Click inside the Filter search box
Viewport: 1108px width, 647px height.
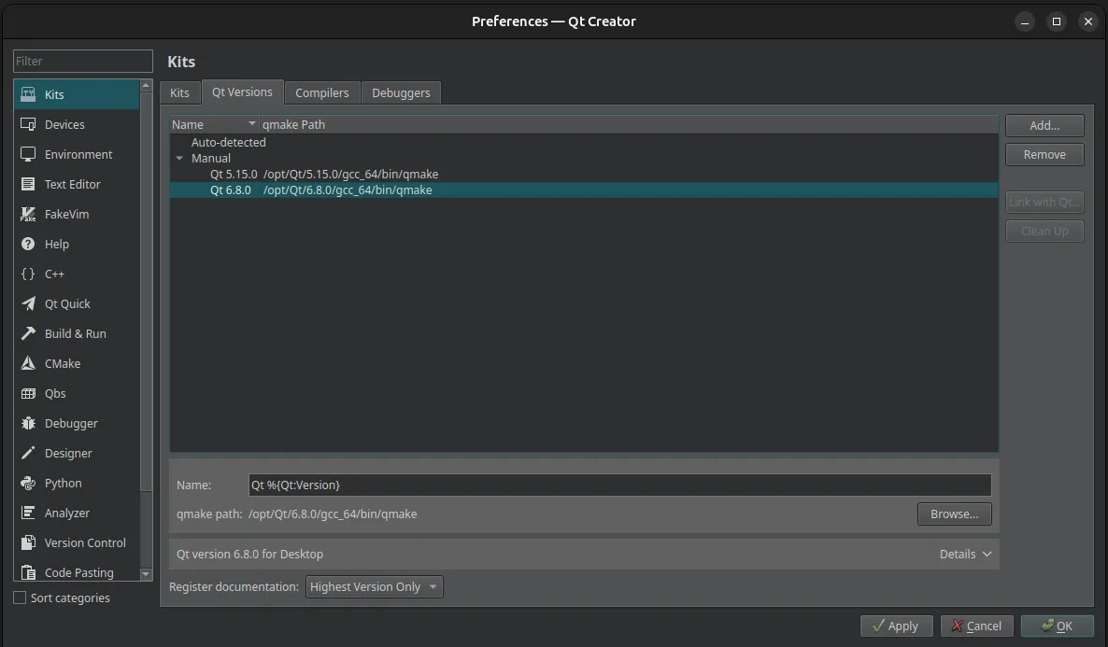82,61
